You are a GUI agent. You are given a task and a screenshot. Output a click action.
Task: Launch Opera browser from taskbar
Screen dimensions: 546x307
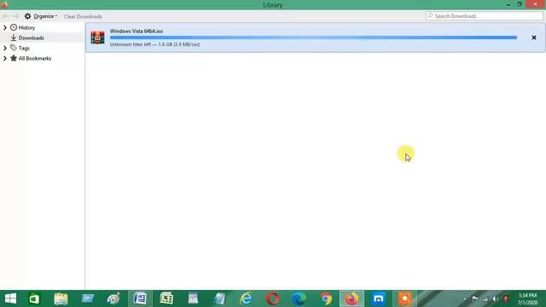coord(272,298)
